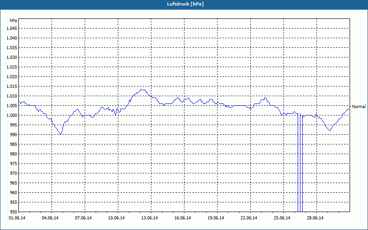
Task: Click the 1.020 axis tick label
Action: click(x=12, y=77)
